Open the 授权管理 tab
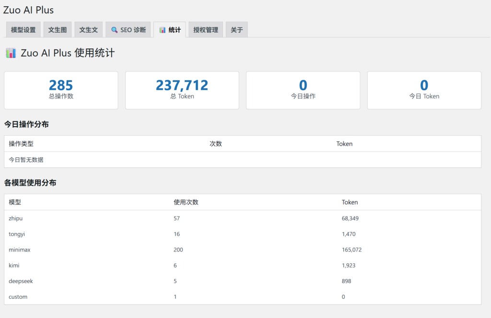Viewport: 491px width, 318px height. (206, 30)
